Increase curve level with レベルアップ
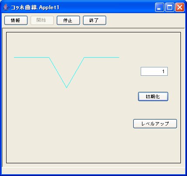This screenshot has width=187, height=176. coord(155,124)
